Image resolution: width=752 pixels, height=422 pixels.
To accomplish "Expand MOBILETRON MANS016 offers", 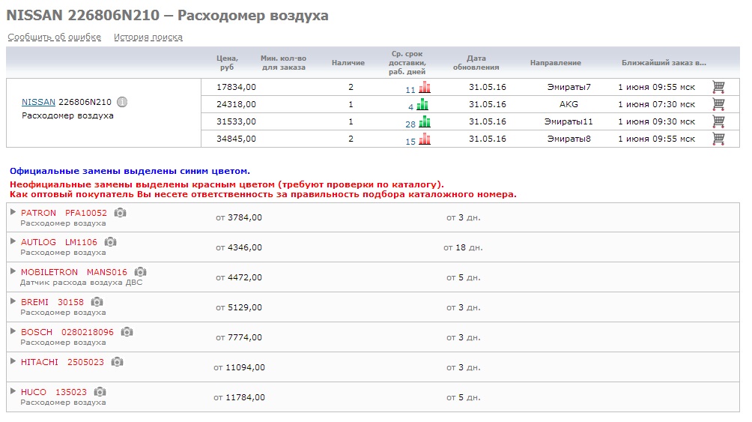I will pos(13,271).
